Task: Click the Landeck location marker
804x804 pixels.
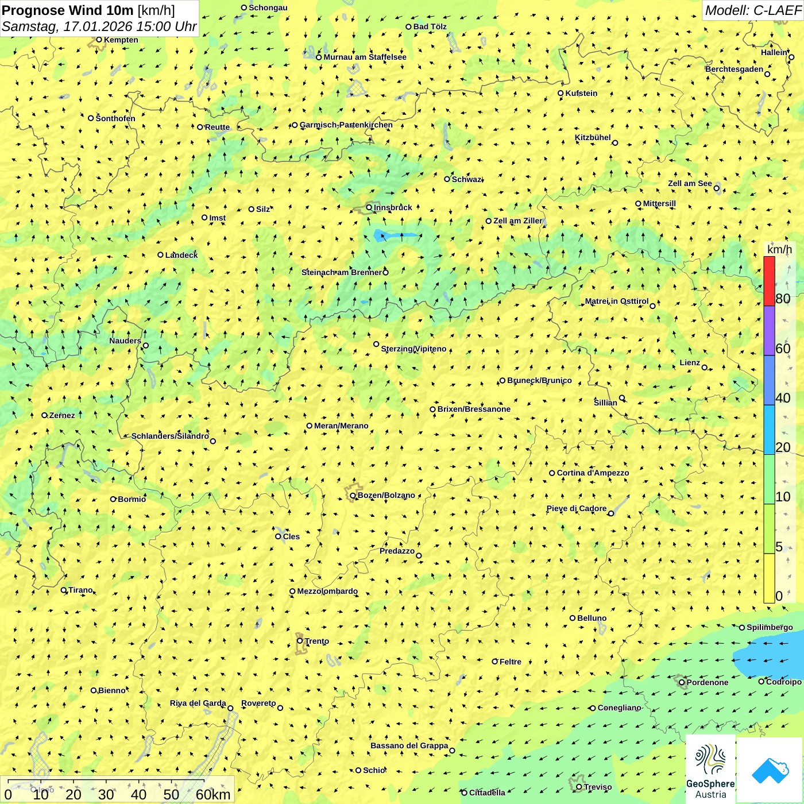Action: [x=161, y=255]
